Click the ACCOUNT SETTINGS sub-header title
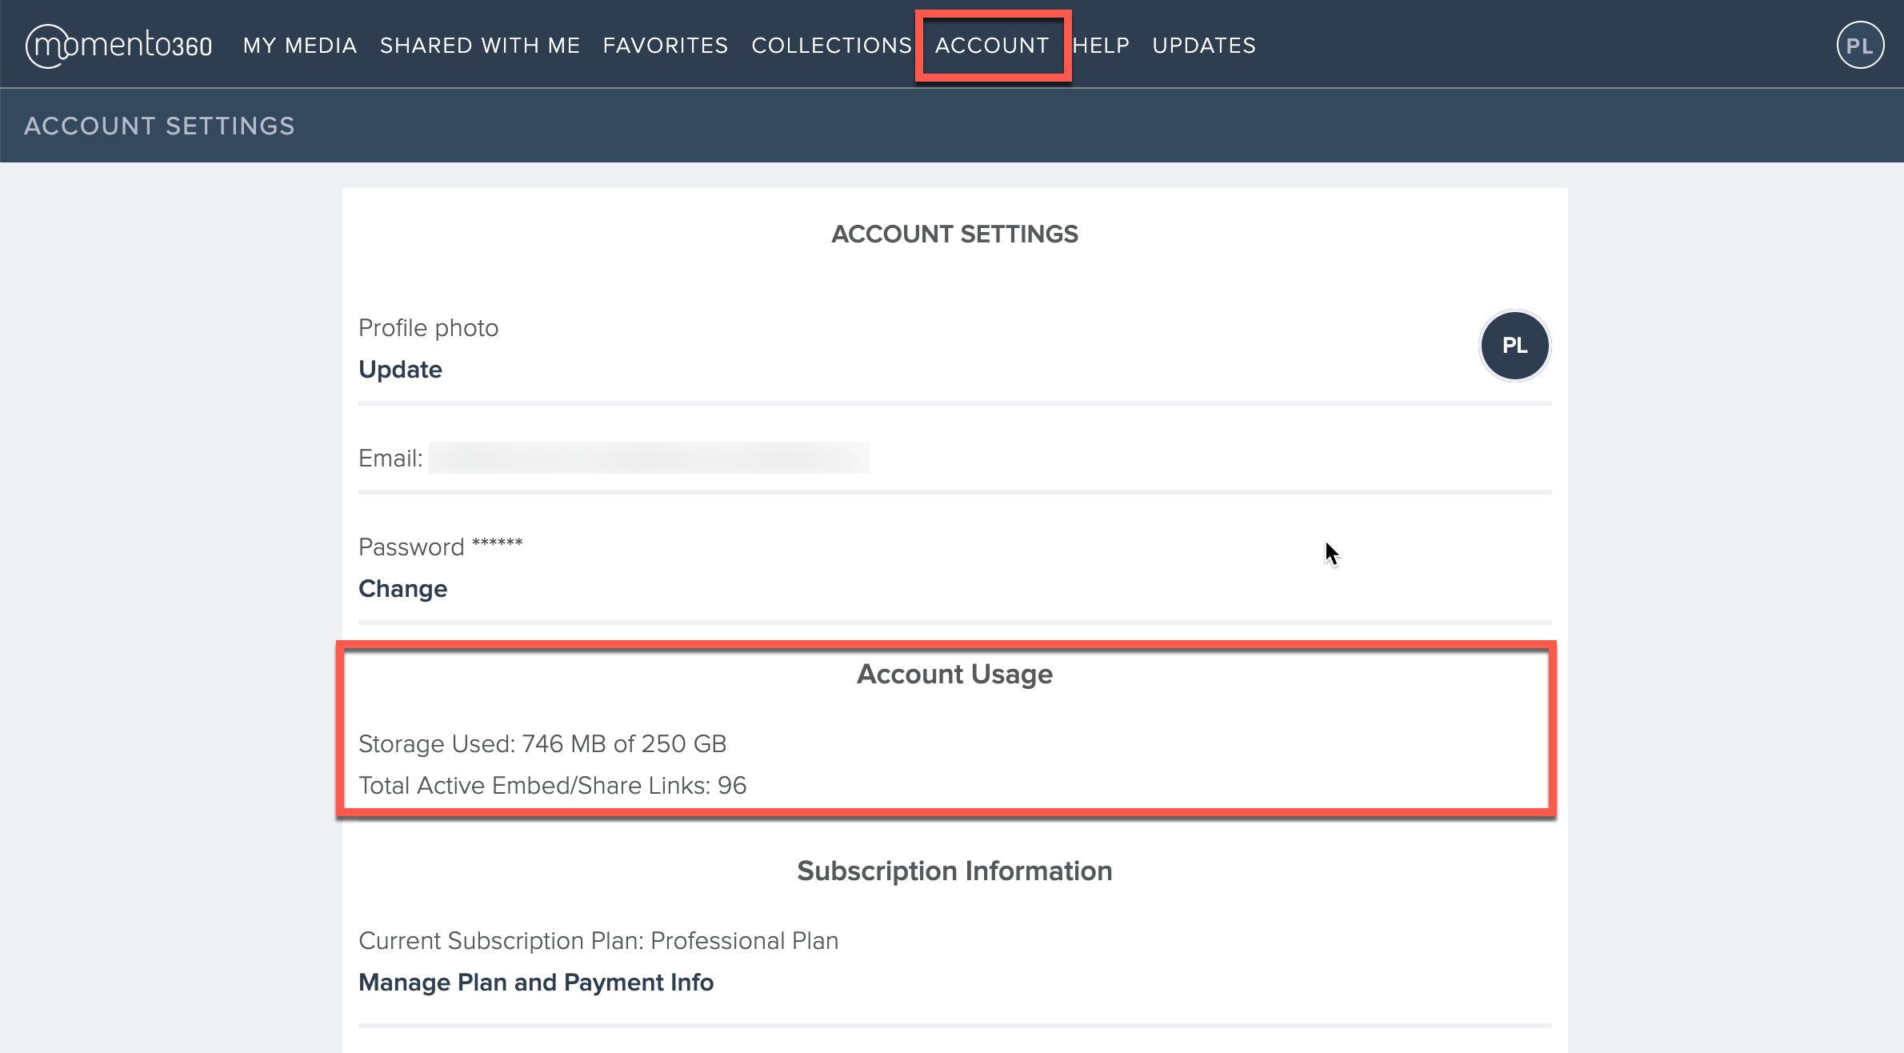Viewport: 1904px width, 1053px height. coord(159,126)
